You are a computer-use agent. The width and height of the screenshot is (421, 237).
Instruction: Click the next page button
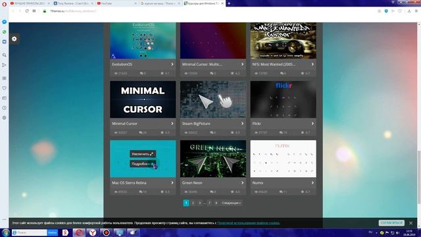click(x=231, y=203)
